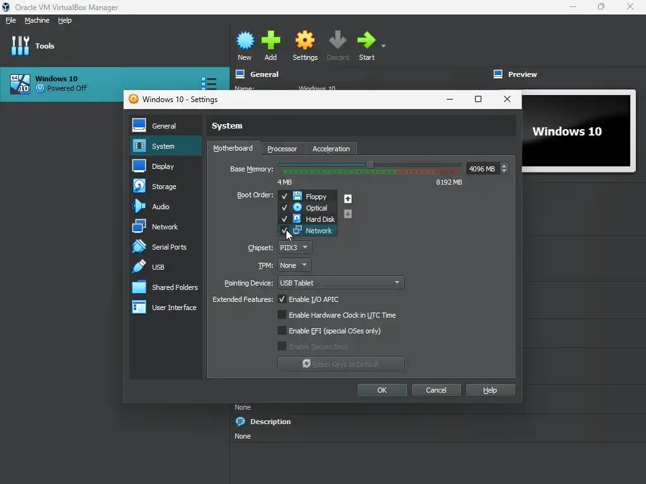This screenshot has height=484, width=646.
Task: Select the Windows 10 VM icon
Action: coord(20,84)
